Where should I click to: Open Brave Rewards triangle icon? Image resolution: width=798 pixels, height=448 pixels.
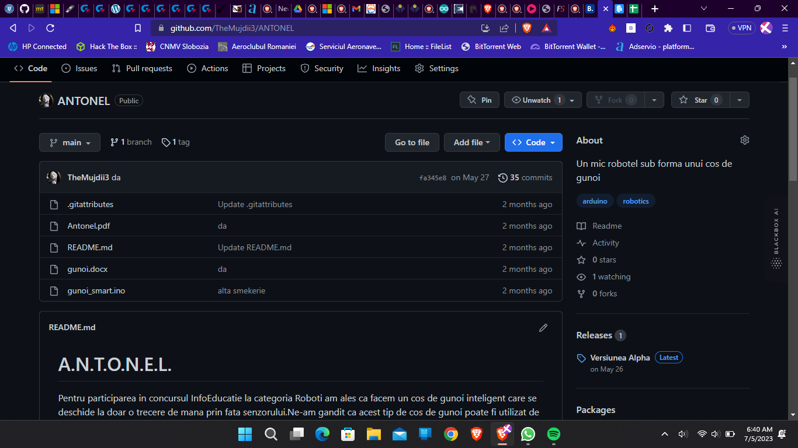[546, 28]
